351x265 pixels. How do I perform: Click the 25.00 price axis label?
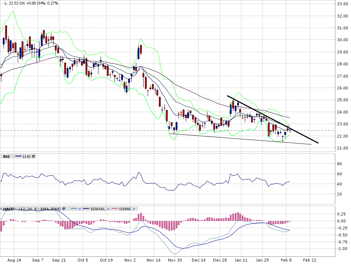[x=341, y=100]
